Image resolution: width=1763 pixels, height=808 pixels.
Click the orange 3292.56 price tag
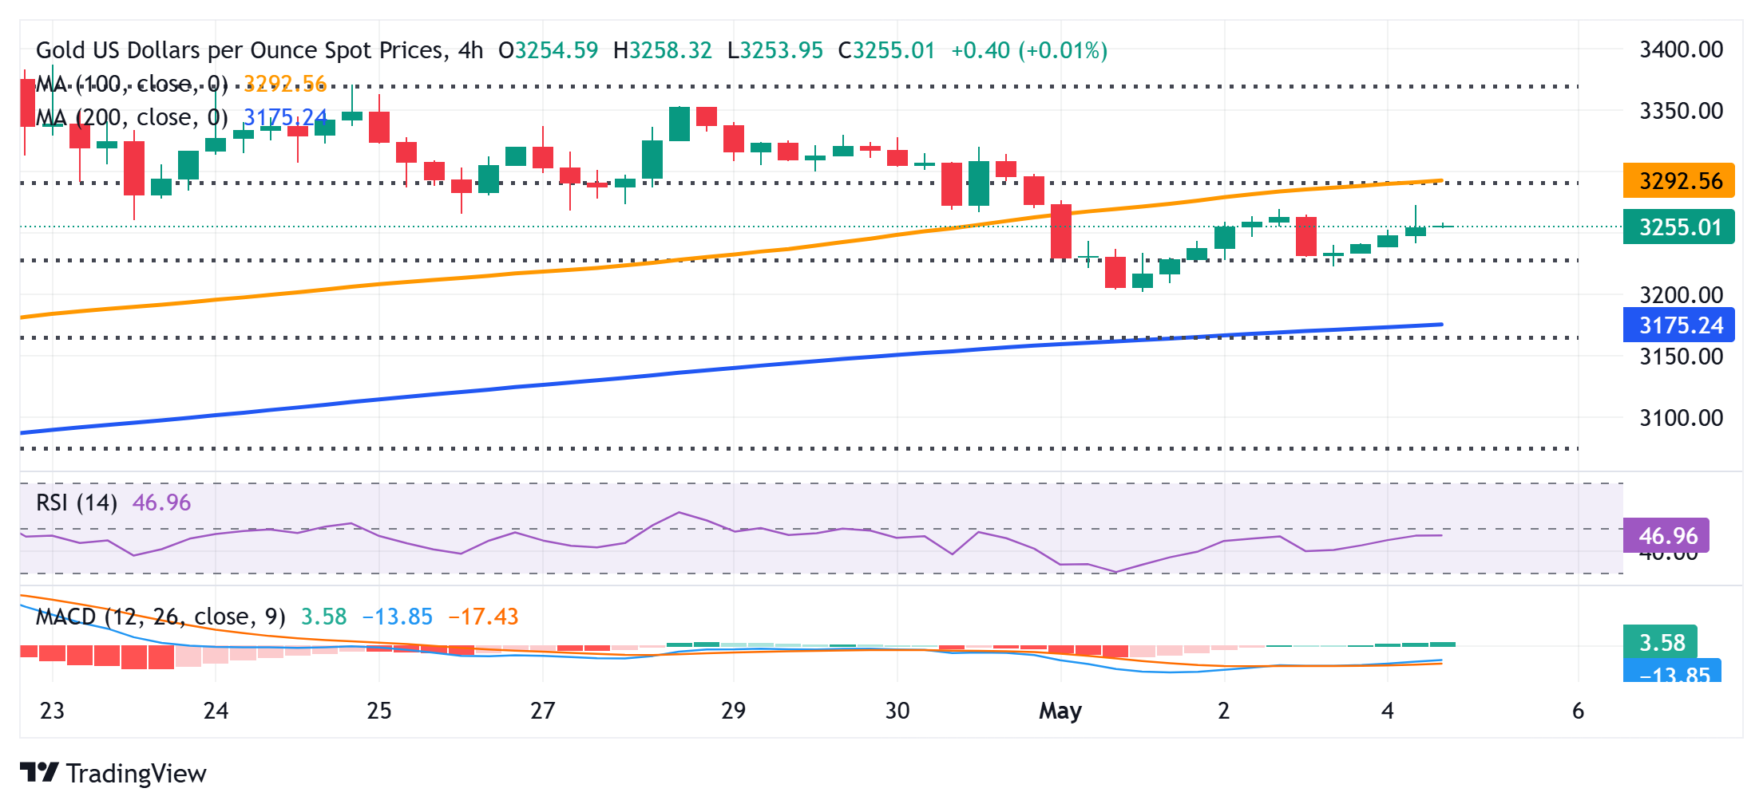click(x=1678, y=181)
